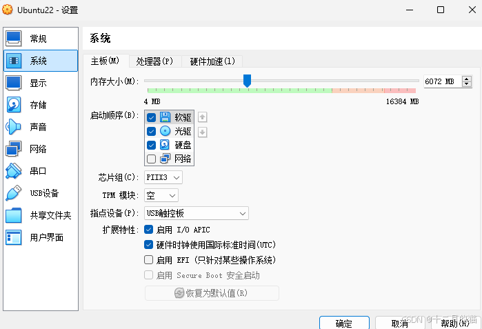Move boot item down with arrow button

pyautogui.click(x=202, y=132)
